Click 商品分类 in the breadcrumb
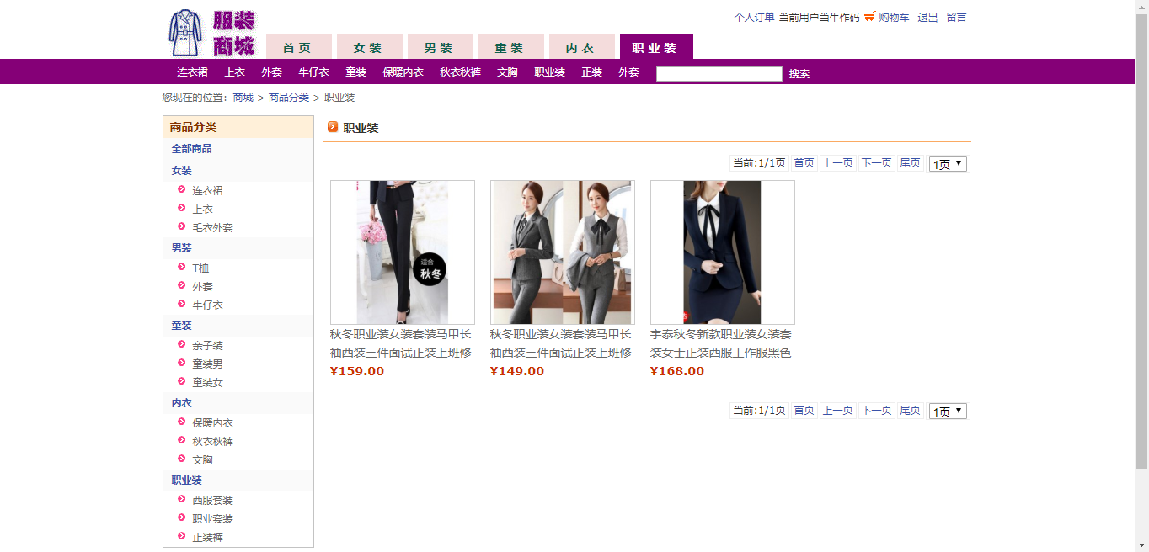The image size is (1149, 552). point(289,98)
